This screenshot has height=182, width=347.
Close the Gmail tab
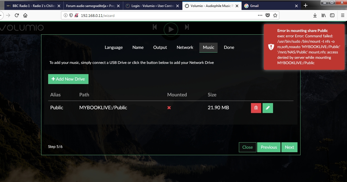point(296,6)
